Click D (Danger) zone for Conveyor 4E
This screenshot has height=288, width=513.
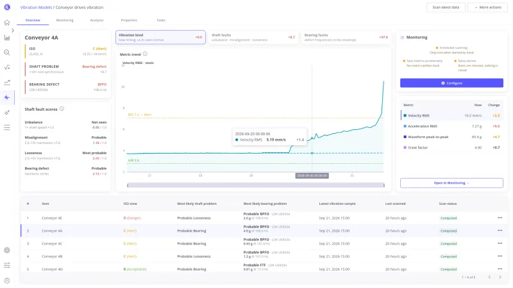pyautogui.click(x=132, y=218)
